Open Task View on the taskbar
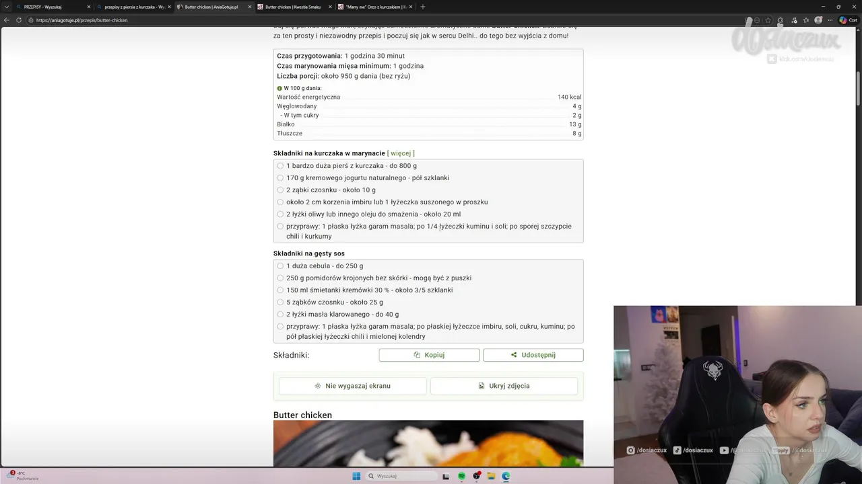862x484 pixels. pyautogui.click(x=446, y=476)
